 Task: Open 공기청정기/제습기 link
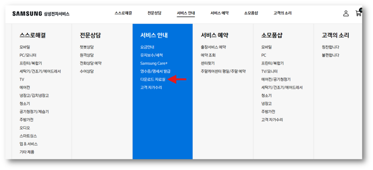[x=34, y=111]
